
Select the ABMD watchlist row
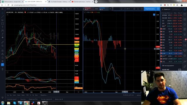[x=172, y=29]
